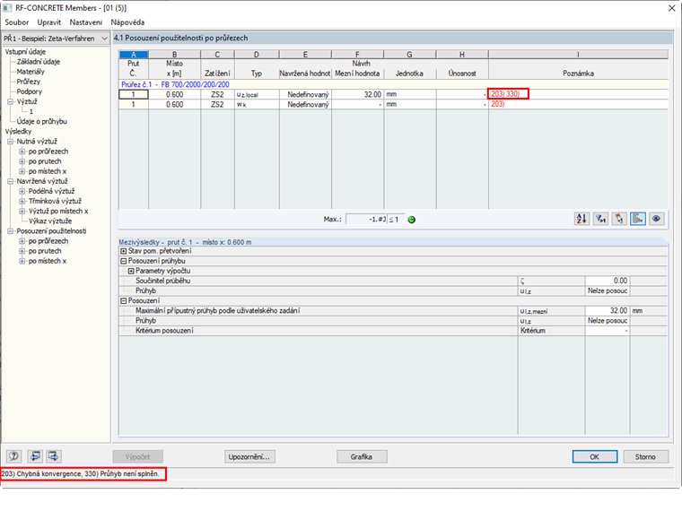Image resolution: width=682 pixels, height=511 pixels.
Task: Open the Nastavení menu
Action: point(85,22)
